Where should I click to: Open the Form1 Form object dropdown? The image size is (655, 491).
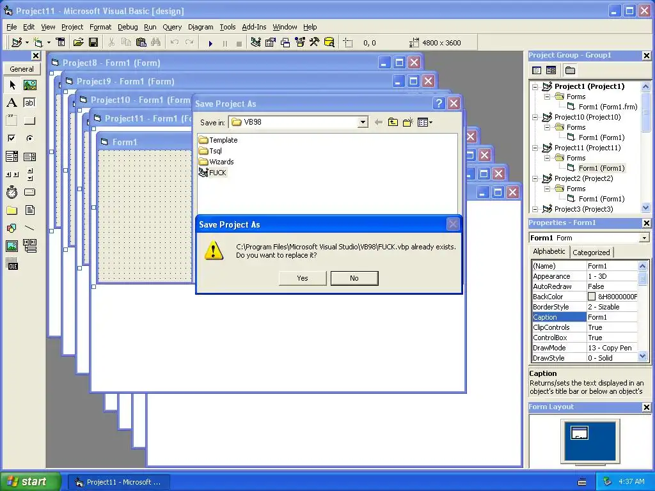[x=644, y=238]
